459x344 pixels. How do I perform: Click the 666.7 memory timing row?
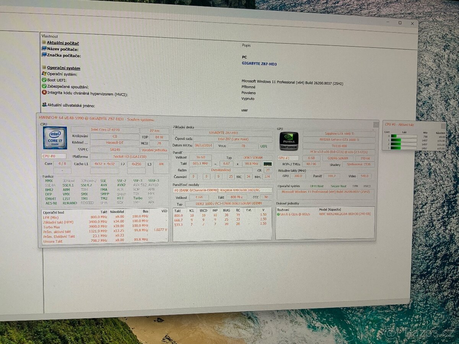pyautogui.click(x=222, y=220)
